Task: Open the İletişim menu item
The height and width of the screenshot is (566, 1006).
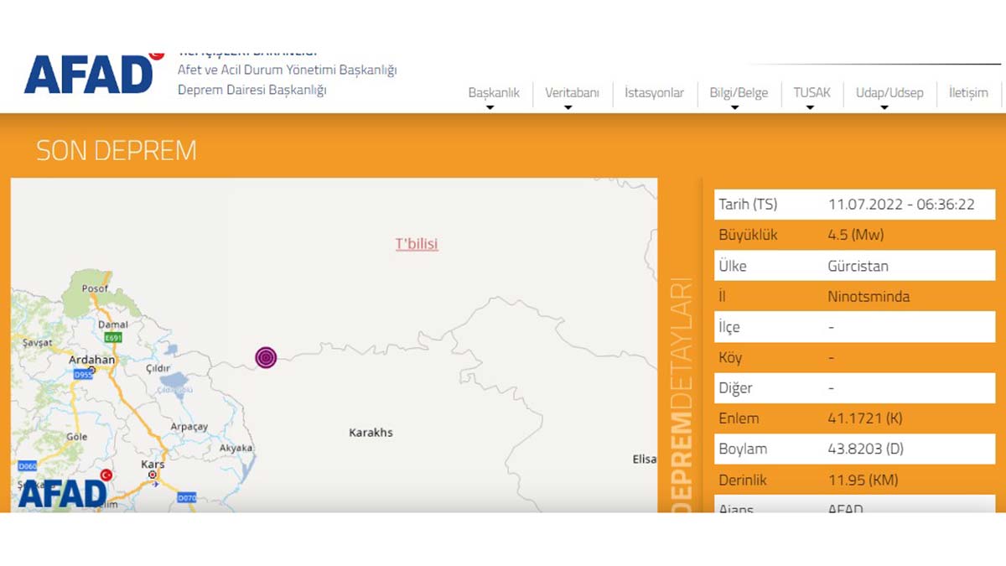Action: pyautogui.click(x=967, y=93)
